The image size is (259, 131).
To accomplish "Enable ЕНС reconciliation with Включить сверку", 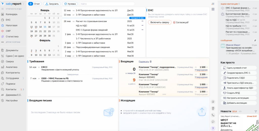I will click(x=160, y=22).
